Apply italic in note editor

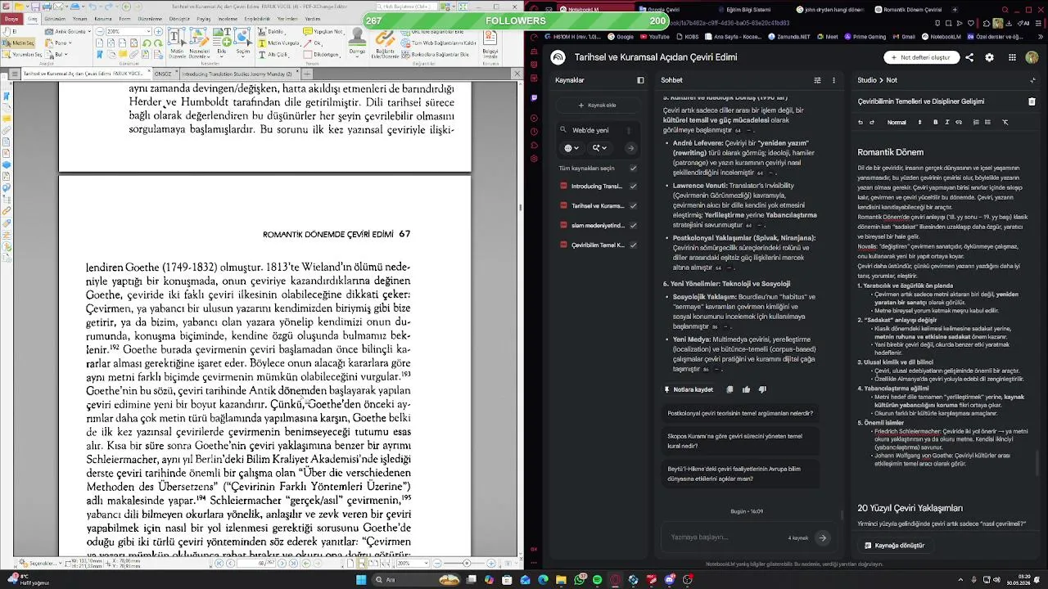tap(947, 122)
